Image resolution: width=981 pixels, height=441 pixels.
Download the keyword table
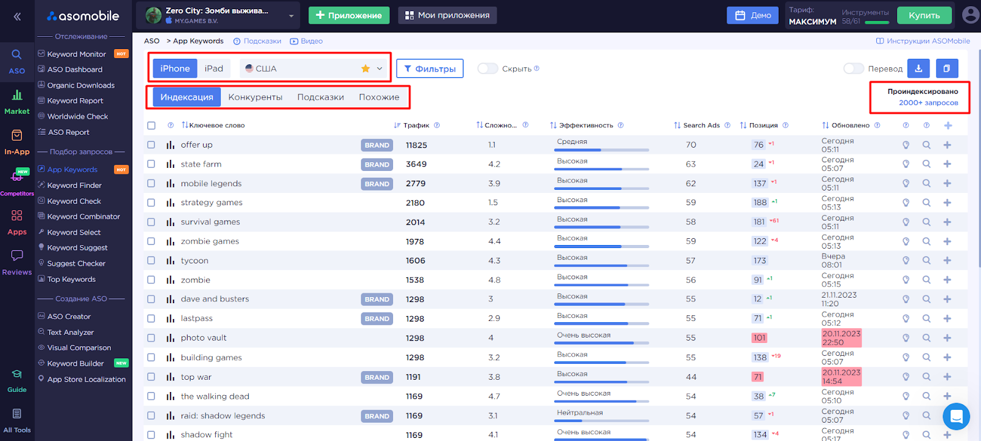[918, 69]
